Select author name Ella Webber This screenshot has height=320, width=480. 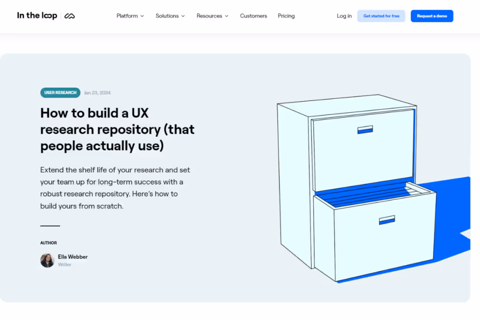(73, 256)
